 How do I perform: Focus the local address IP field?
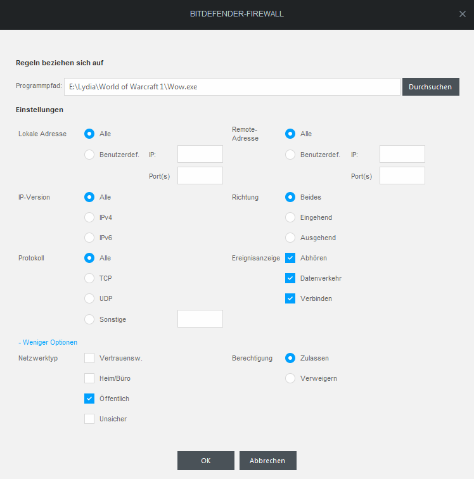[x=200, y=154]
